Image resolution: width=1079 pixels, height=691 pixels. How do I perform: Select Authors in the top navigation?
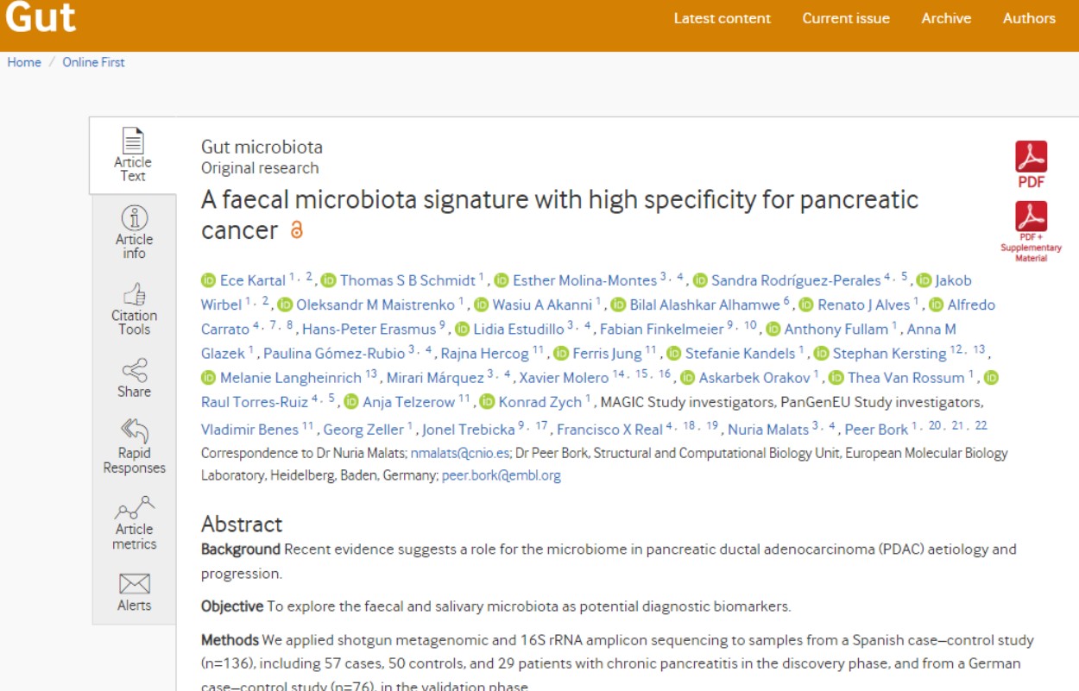(1029, 18)
